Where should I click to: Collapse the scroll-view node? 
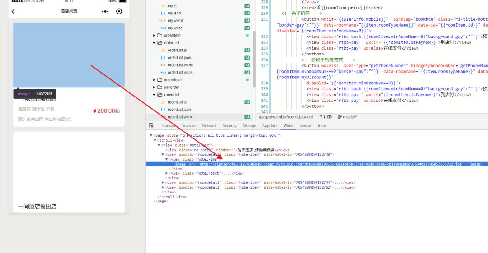coord(155,140)
